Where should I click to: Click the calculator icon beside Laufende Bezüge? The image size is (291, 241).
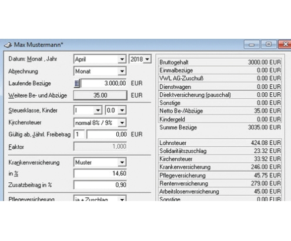click(77, 83)
